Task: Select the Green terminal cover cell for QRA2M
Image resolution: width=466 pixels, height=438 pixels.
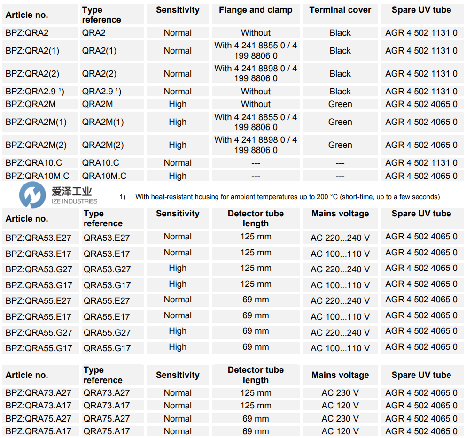Action: point(340,104)
